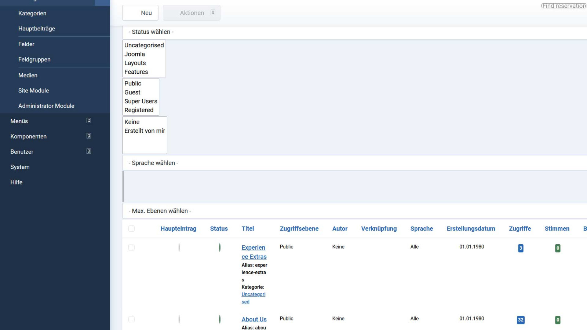Click the hits badge showing 3
587x330 pixels.
tap(520, 248)
